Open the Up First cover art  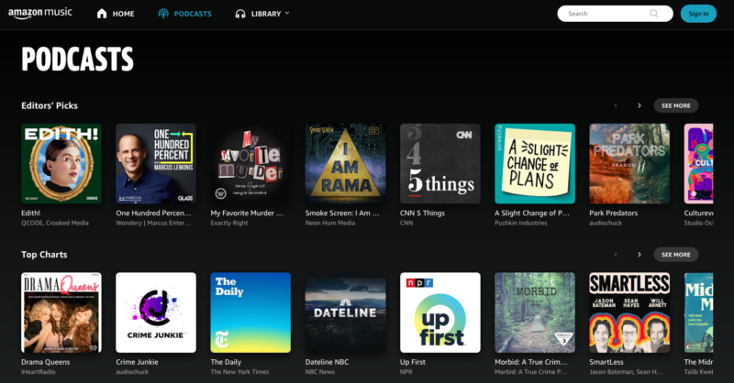coord(440,312)
